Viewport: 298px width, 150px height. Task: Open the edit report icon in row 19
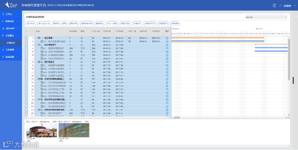tap(167, 100)
